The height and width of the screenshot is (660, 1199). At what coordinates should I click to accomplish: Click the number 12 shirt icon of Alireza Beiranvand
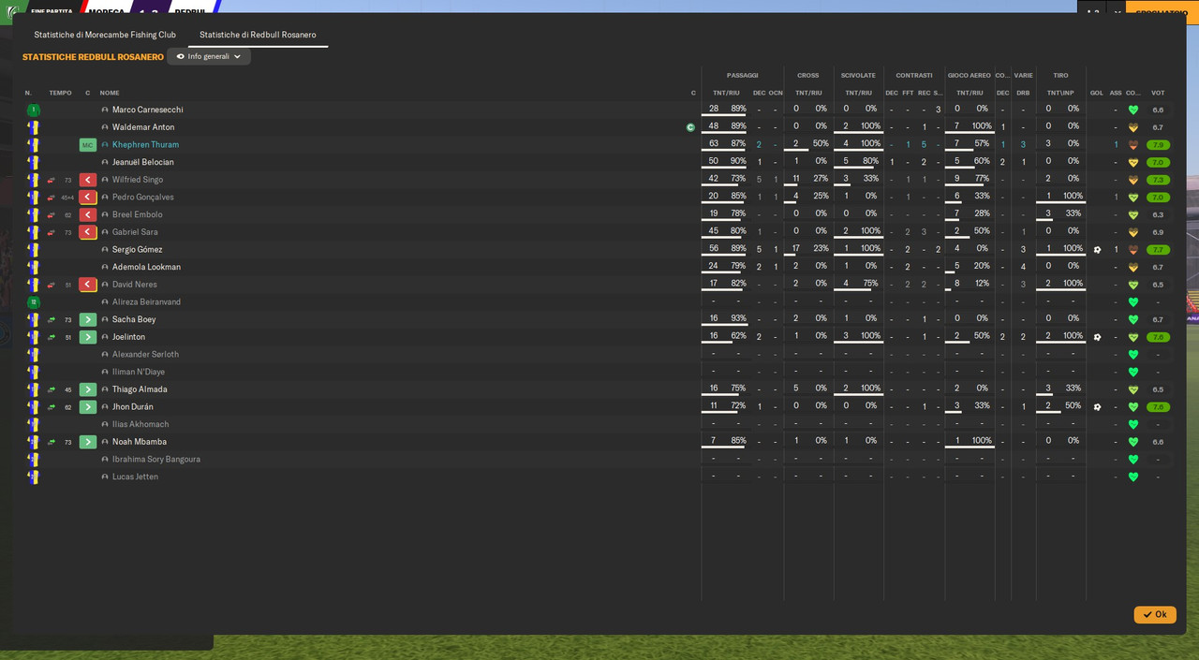pos(34,302)
